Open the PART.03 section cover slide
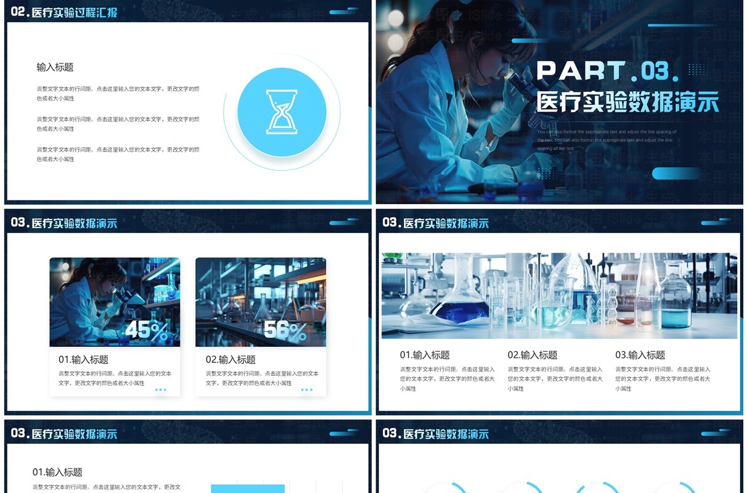This screenshot has width=747, height=493. point(559,102)
